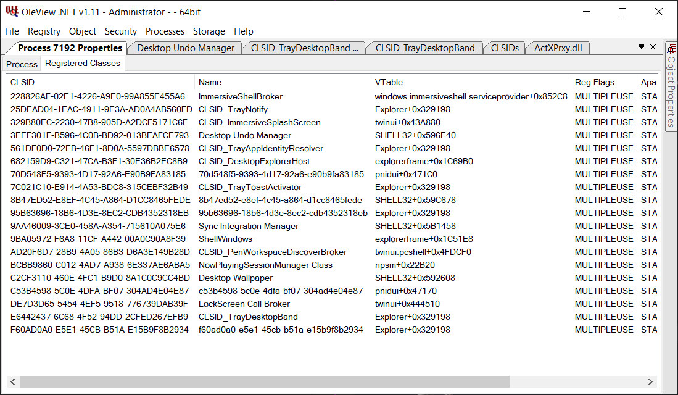The width and height of the screenshot is (678, 395).
Task: Click VTable explorerframe+0x1C69B0
Action: 424,161
